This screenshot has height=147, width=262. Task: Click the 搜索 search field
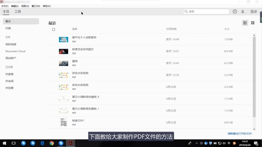pos(206,11)
